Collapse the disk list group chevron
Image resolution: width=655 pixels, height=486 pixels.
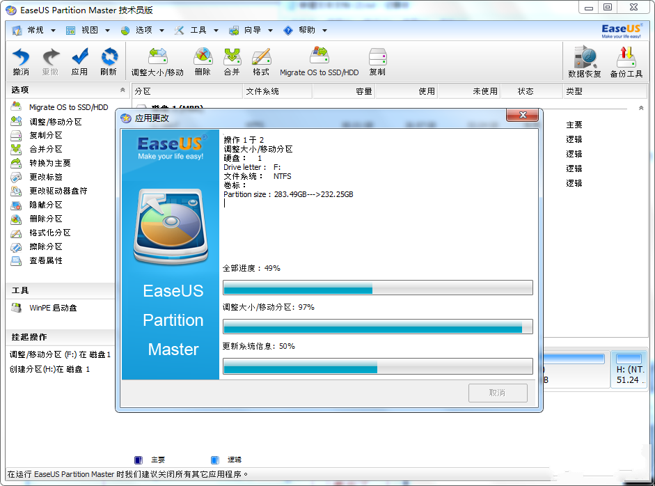pos(641,108)
